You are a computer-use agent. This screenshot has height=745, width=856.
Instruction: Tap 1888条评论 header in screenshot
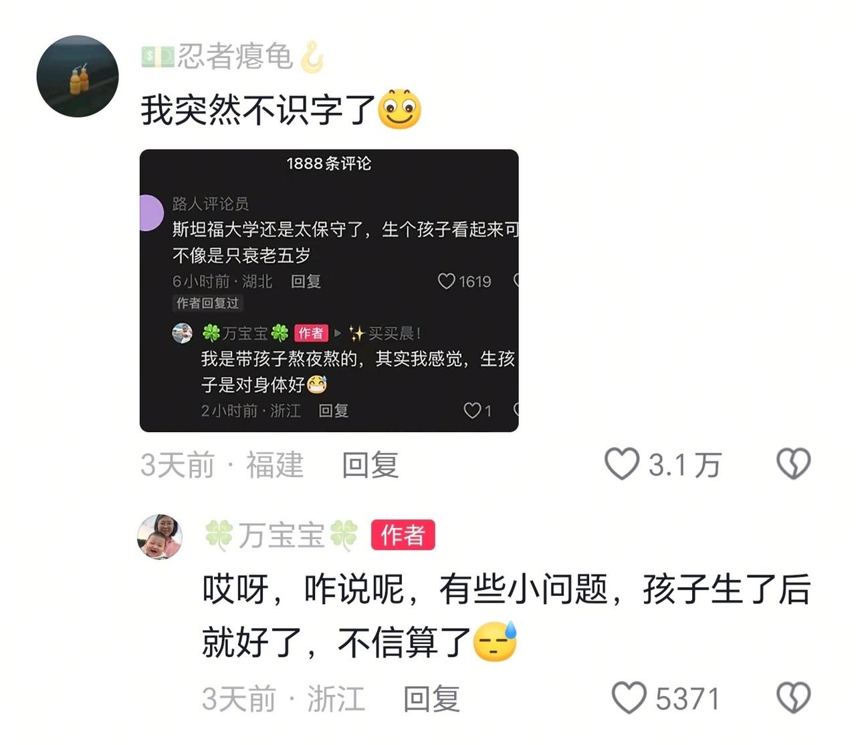tap(329, 164)
